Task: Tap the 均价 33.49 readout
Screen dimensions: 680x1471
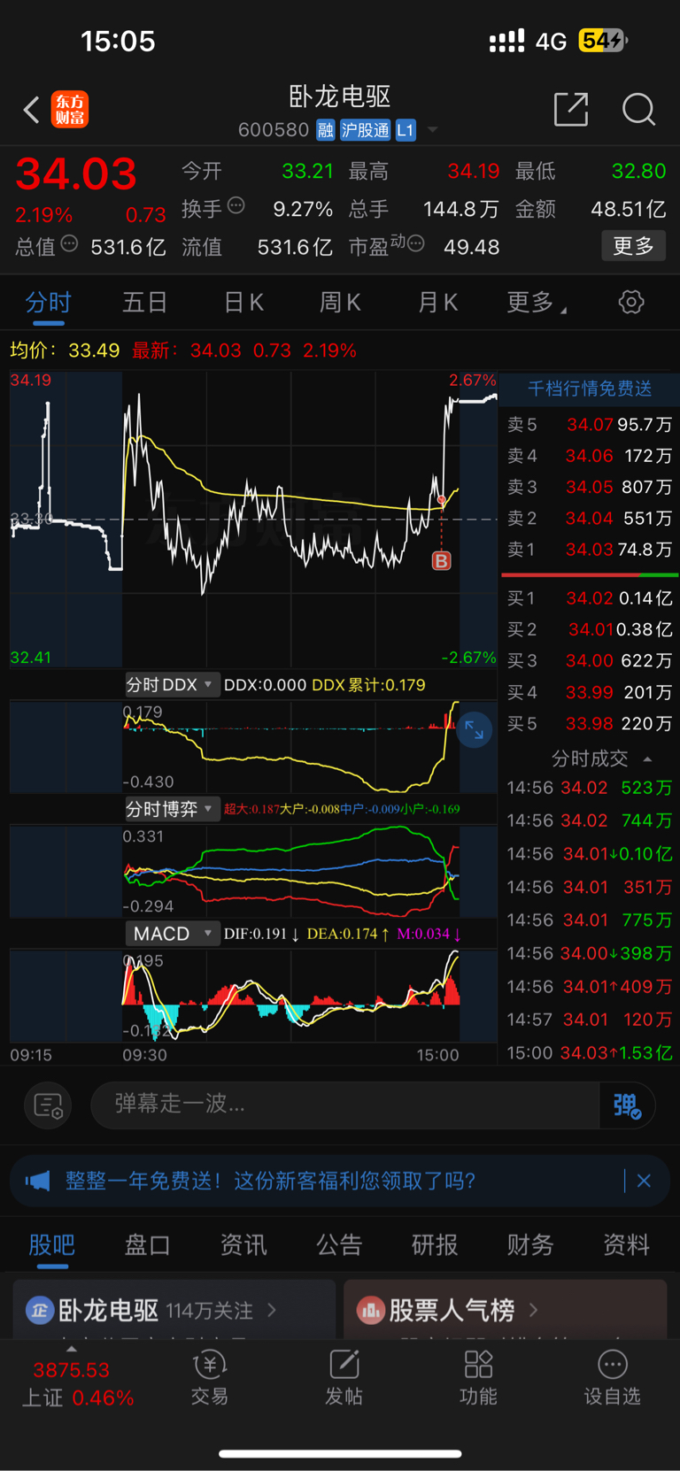Action: click(x=65, y=350)
